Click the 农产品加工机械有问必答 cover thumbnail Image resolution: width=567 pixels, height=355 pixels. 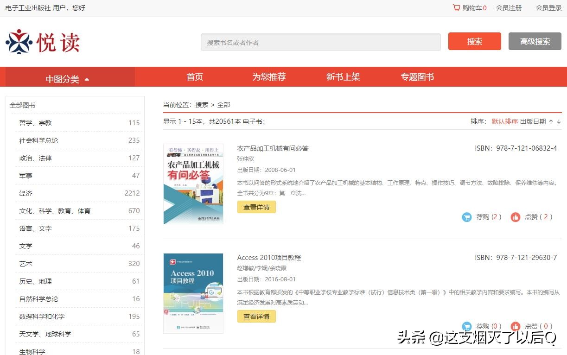tap(193, 184)
